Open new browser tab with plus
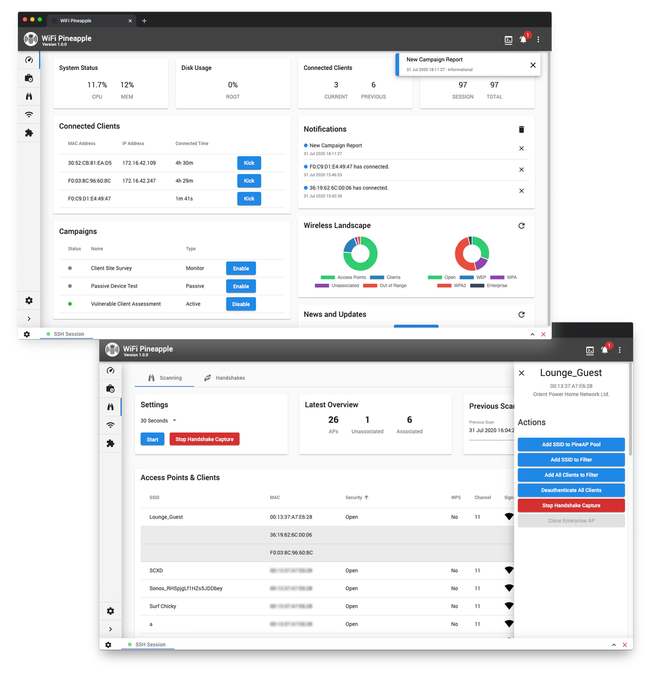This screenshot has height=688, width=651. click(x=144, y=21)
